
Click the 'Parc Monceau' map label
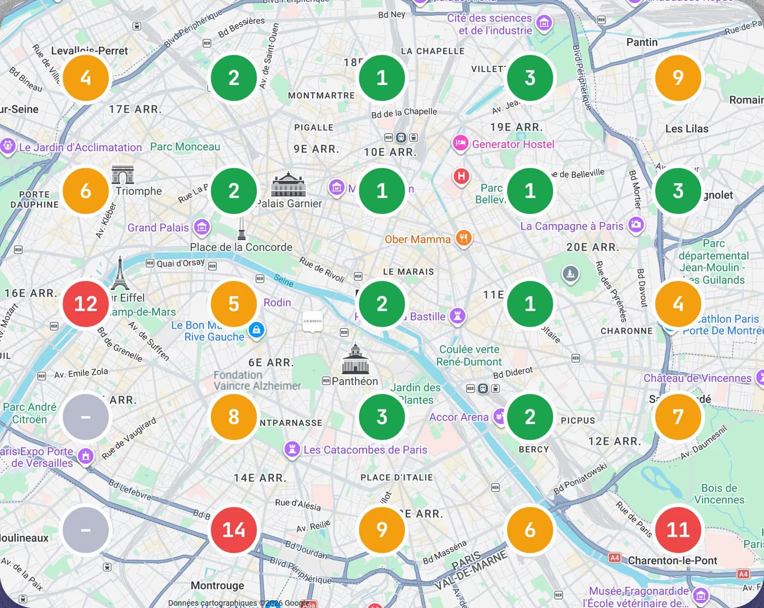(185, 147)
